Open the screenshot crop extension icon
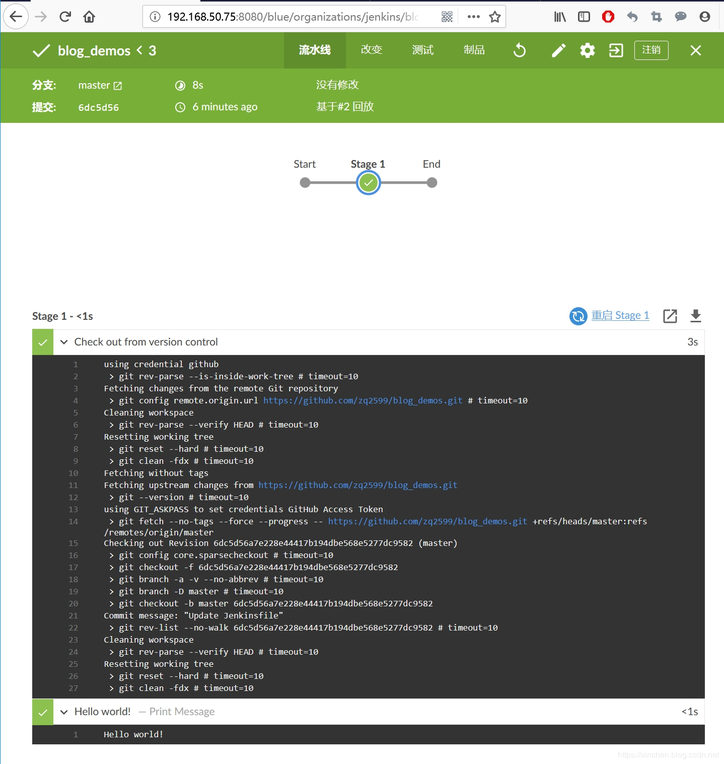Screen dimensions: 724x764 (x=657, y=17)
